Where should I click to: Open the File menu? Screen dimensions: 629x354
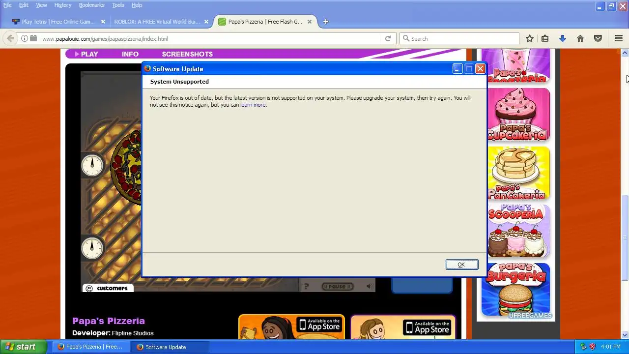[7, 5]
